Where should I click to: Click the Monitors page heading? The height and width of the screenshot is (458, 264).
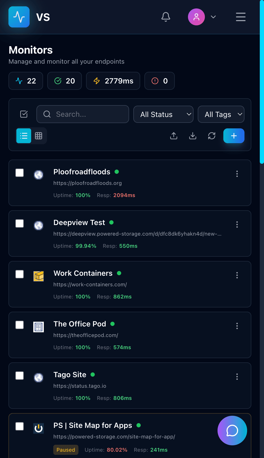31,50
